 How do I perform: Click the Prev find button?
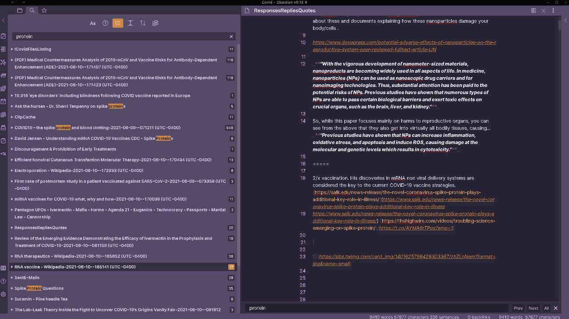518,308
